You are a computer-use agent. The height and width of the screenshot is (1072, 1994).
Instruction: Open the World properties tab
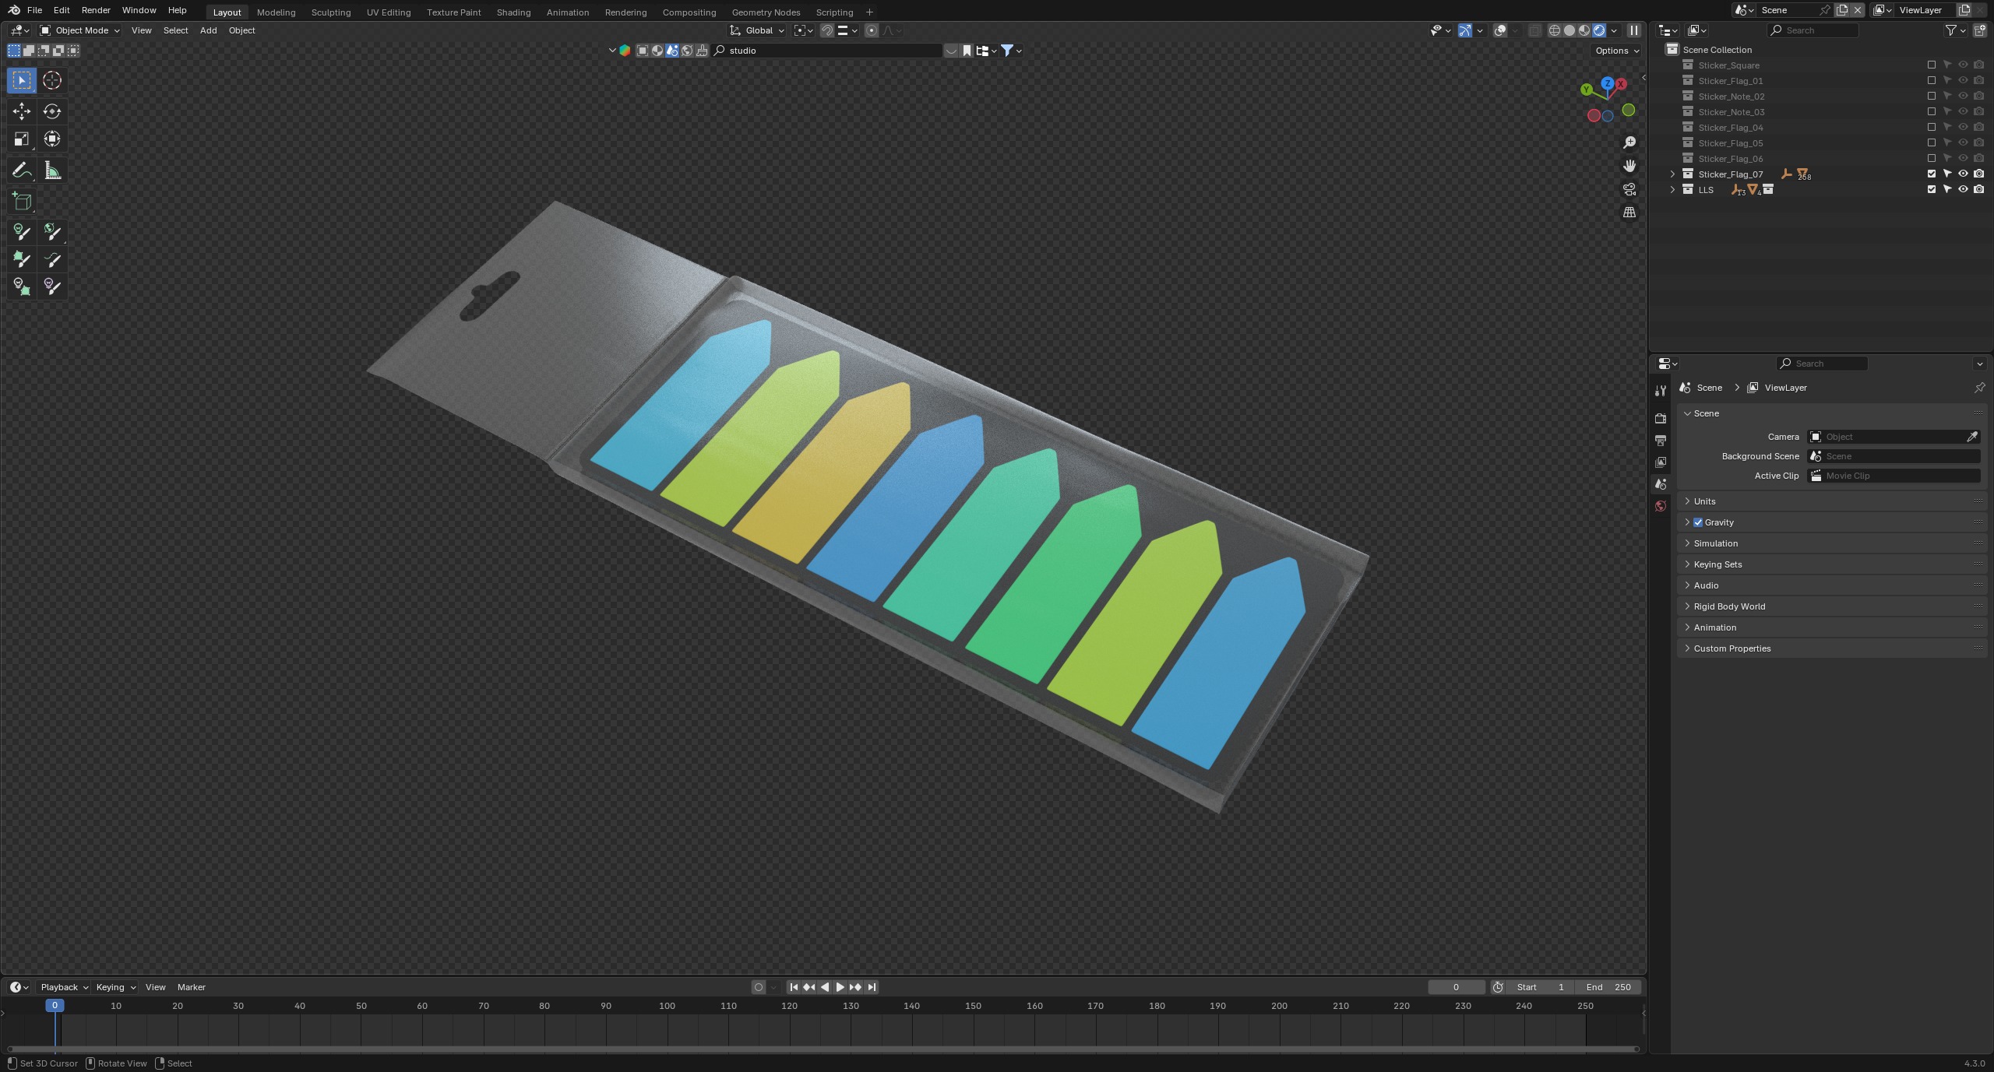click(x=1661, y=506)
